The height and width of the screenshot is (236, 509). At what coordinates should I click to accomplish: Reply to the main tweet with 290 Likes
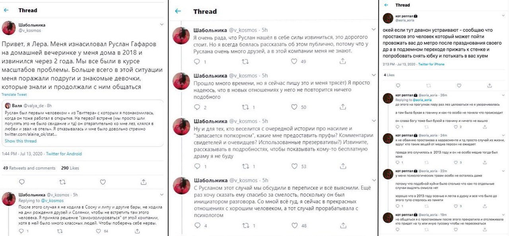[22, 182]
